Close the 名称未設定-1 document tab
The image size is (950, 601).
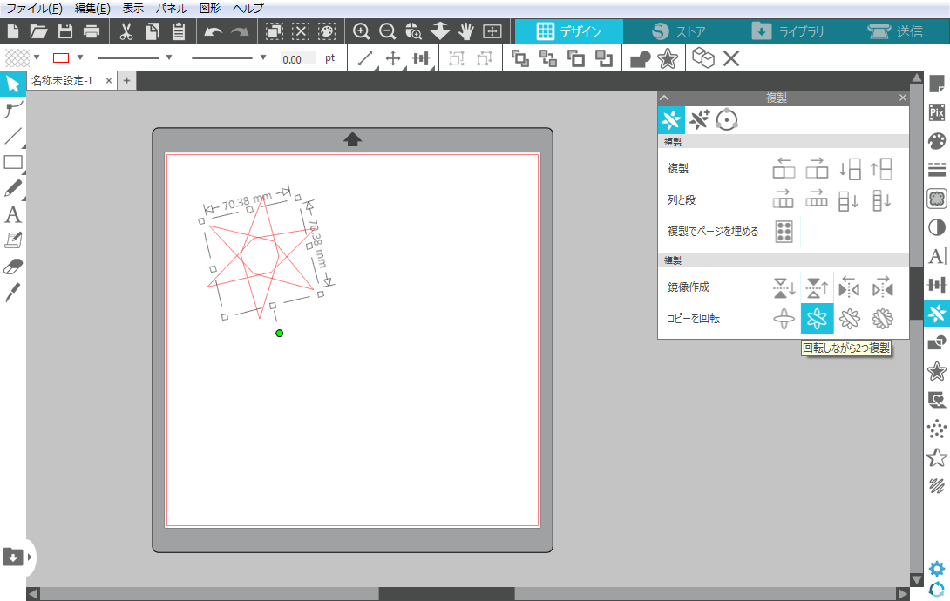tap(108, 81)
